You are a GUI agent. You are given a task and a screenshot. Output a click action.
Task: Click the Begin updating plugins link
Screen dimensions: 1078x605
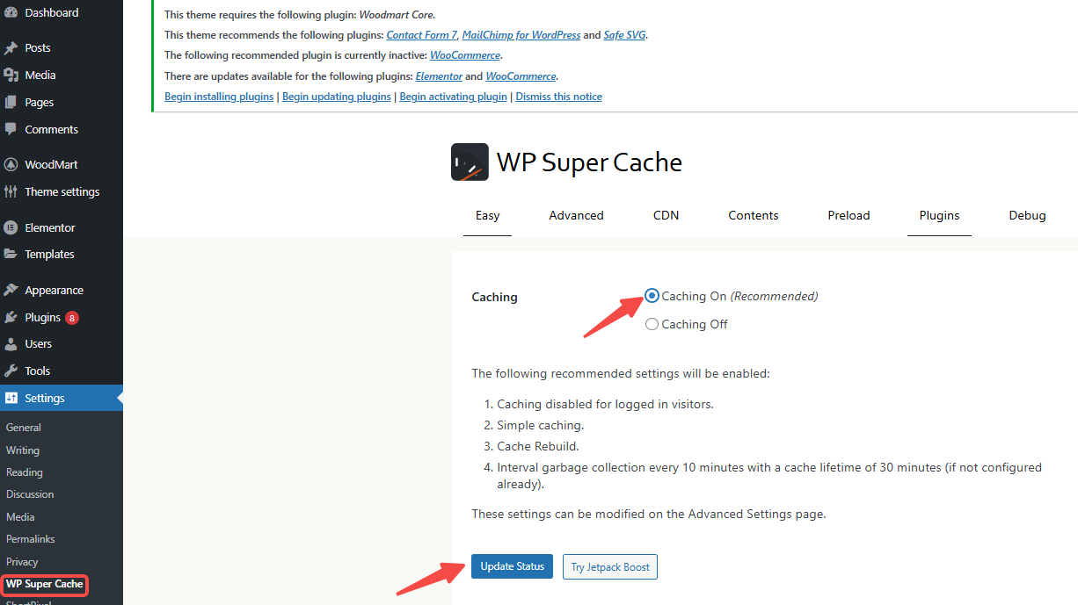[336, 96]
